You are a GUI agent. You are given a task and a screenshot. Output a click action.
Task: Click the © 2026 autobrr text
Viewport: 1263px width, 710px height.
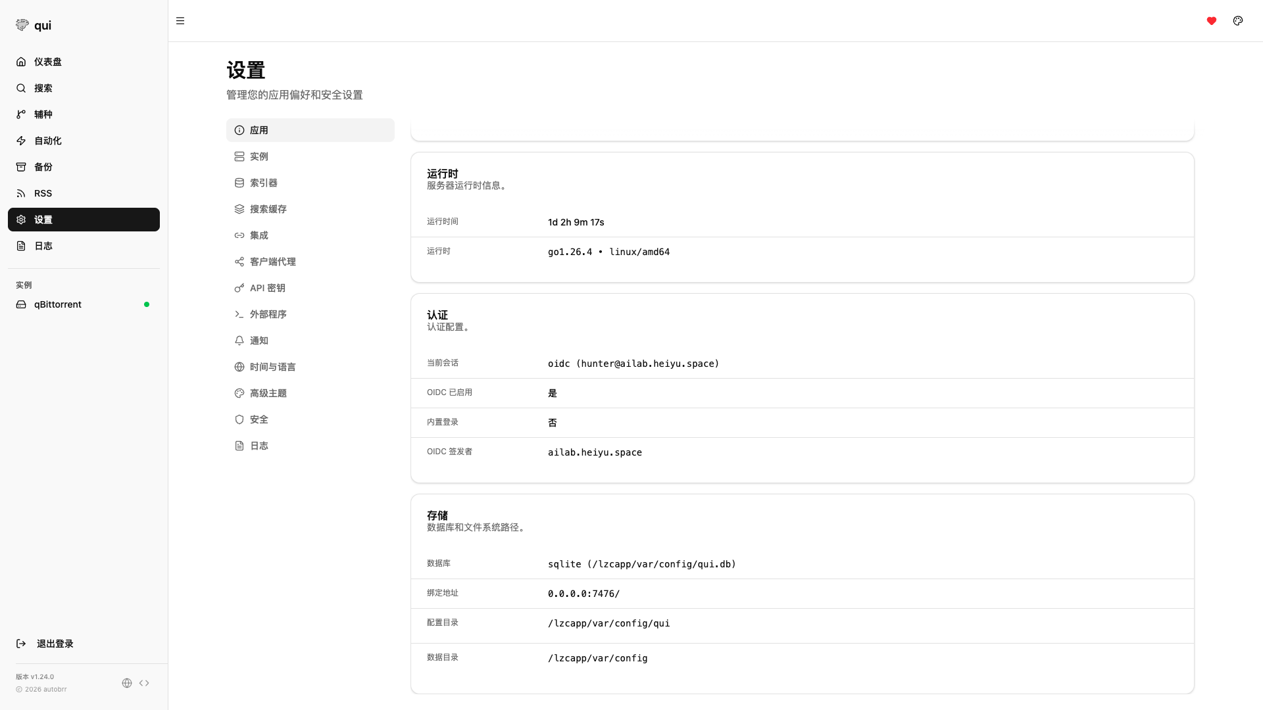(41, 690)
